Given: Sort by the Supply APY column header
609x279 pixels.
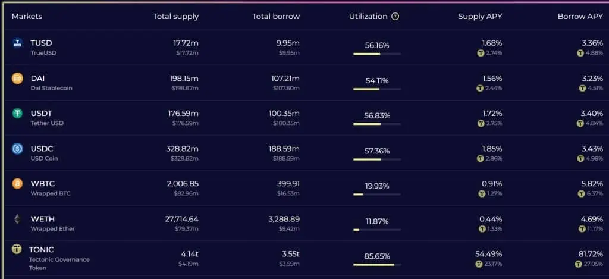Looking at the screenshot, I should click(480, 16).
